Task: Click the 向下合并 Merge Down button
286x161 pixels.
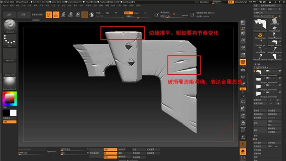Action: [260, 143]
